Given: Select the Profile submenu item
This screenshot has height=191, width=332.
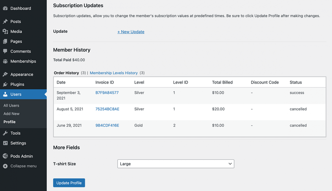Looking at the screenshot, I should coord(9,122).
